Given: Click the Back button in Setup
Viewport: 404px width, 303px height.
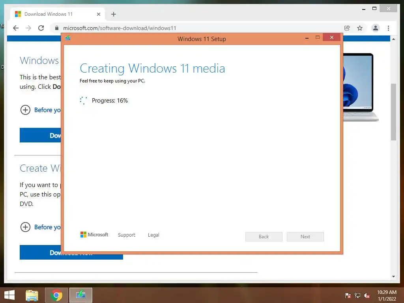Looking at the screenshot, I should 264,237.
